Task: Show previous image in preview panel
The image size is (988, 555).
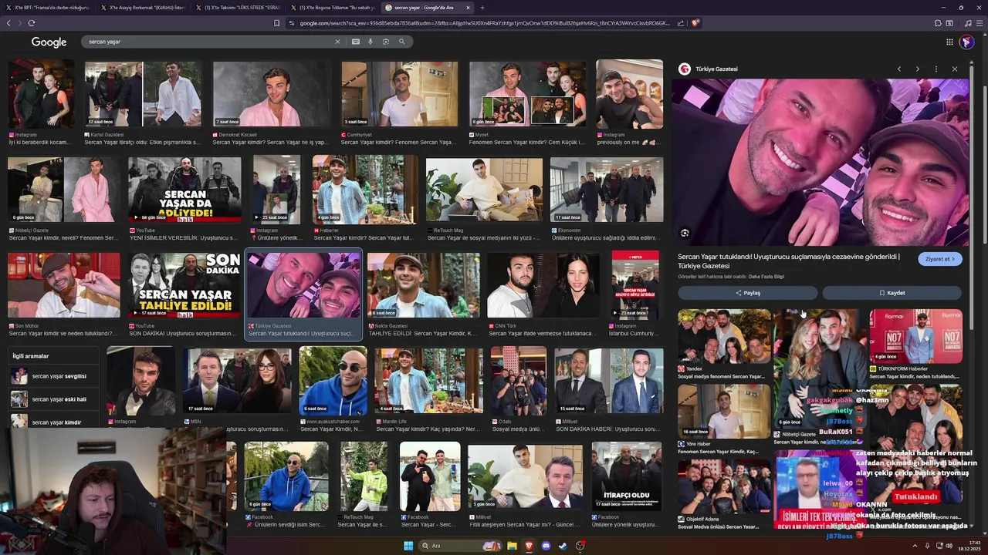Action: tap(899, 69)
